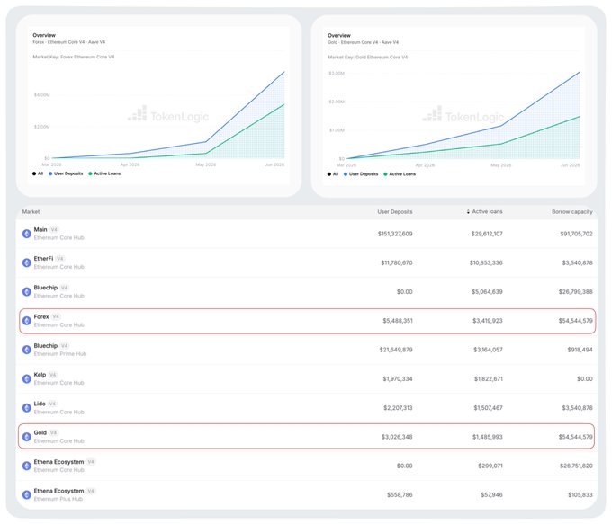Click Ethena Plus Hub active loans $57,946
This screenshot has height=524, width=612.
[491, 495]
